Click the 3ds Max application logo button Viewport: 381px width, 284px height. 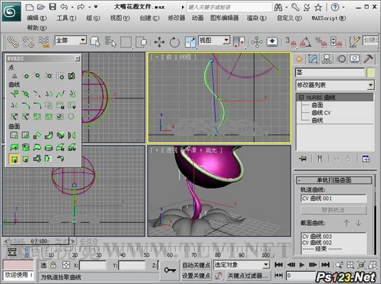click(x=11, y=11)
